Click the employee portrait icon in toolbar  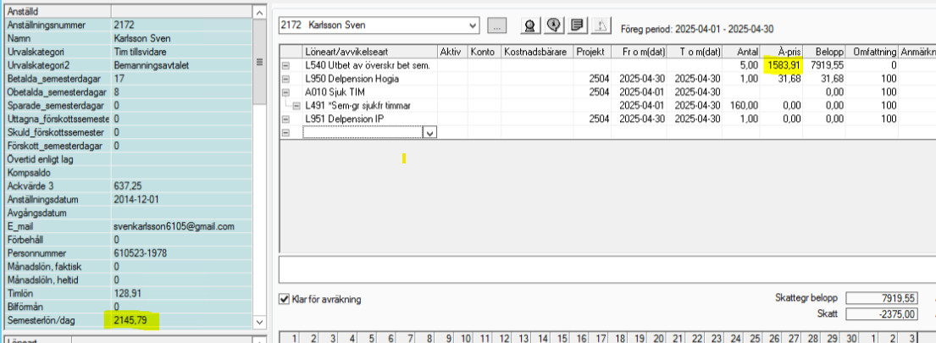point(529,25)
